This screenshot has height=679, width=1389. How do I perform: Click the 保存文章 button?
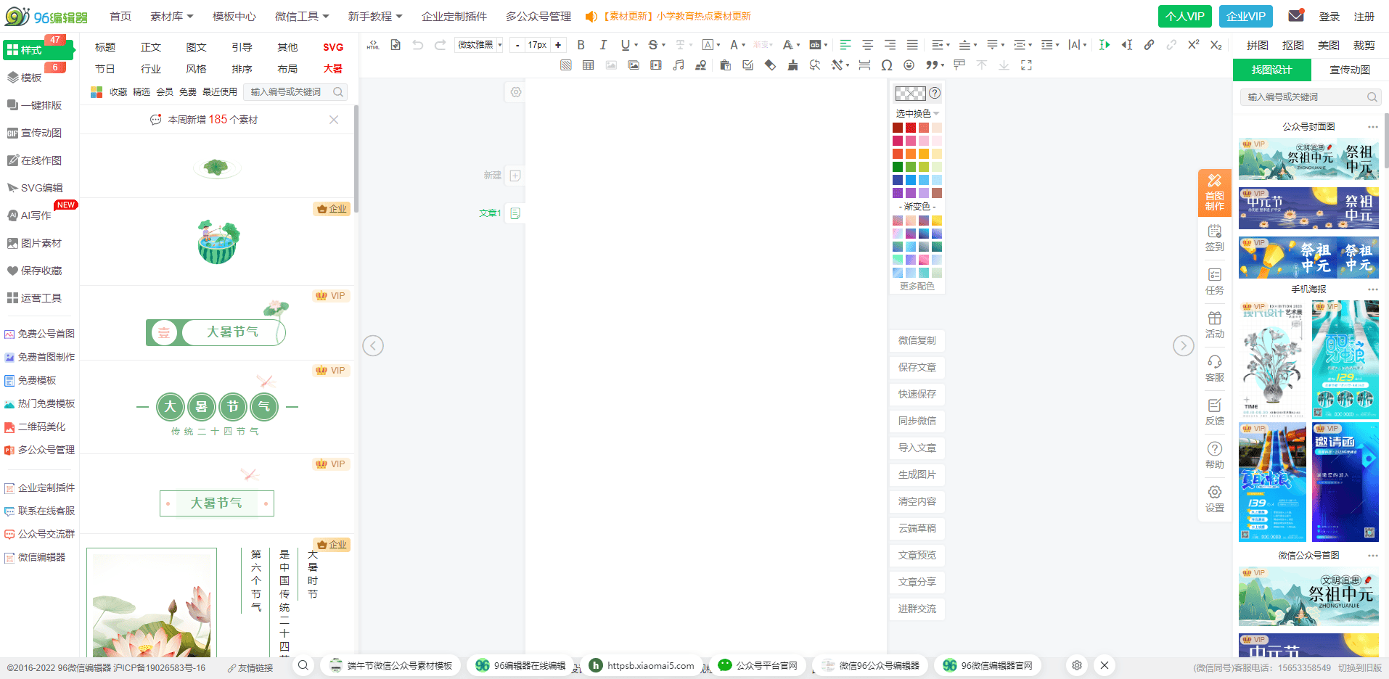917,367
